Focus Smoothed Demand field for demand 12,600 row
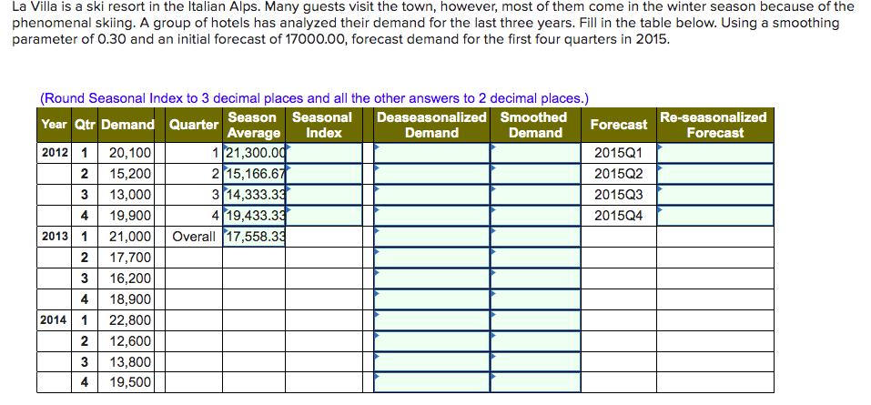Screen dimensions: 871x405 (x=535, y=341)
